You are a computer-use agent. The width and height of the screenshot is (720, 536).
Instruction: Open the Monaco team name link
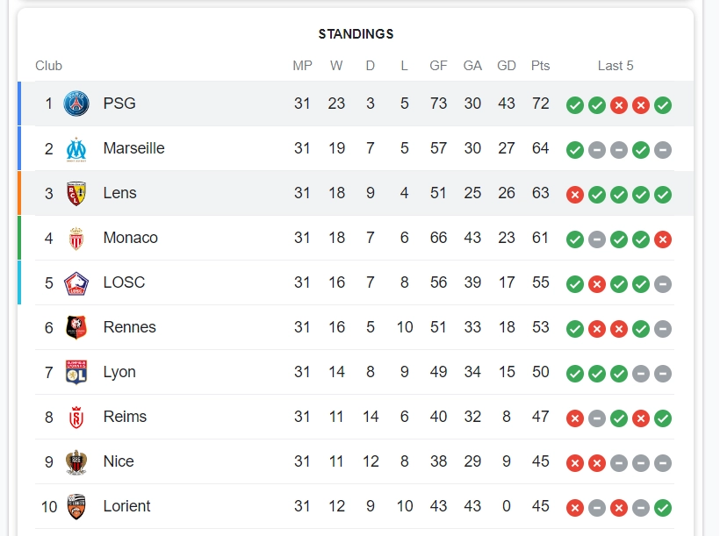(x=130, y=238)
